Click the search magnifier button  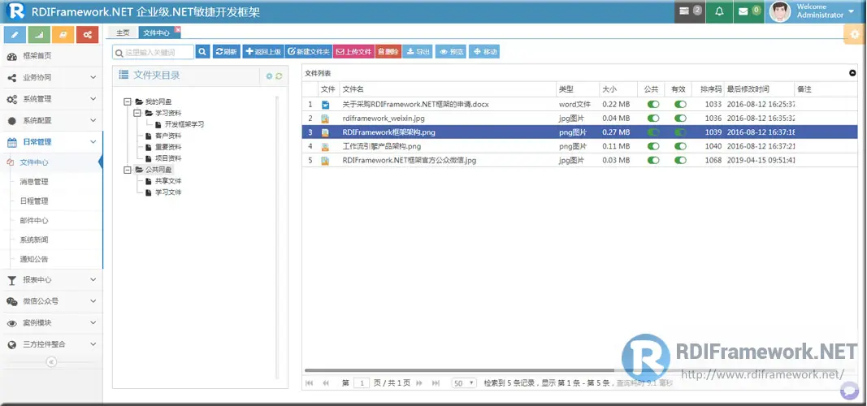coord(203,52)
